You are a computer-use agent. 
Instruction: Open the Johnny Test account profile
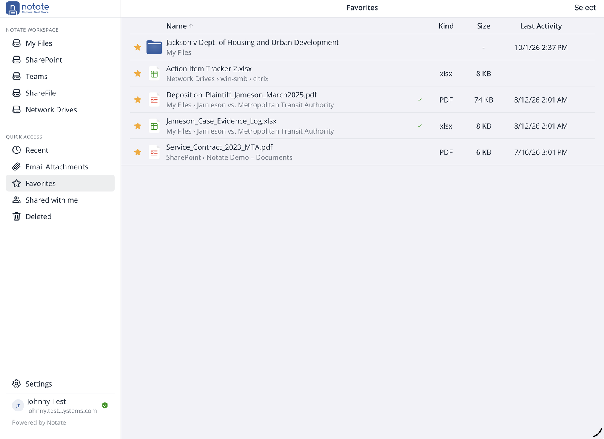tap(60, 406)
